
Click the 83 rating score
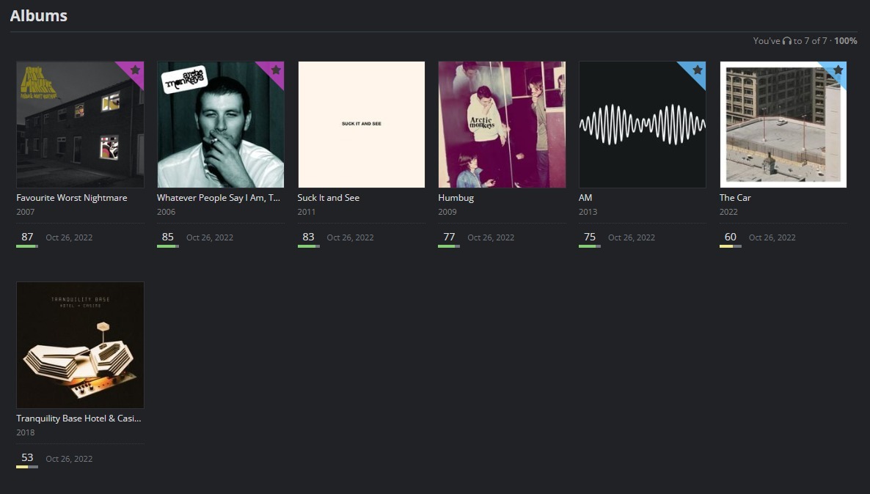(x=309, y=237)
